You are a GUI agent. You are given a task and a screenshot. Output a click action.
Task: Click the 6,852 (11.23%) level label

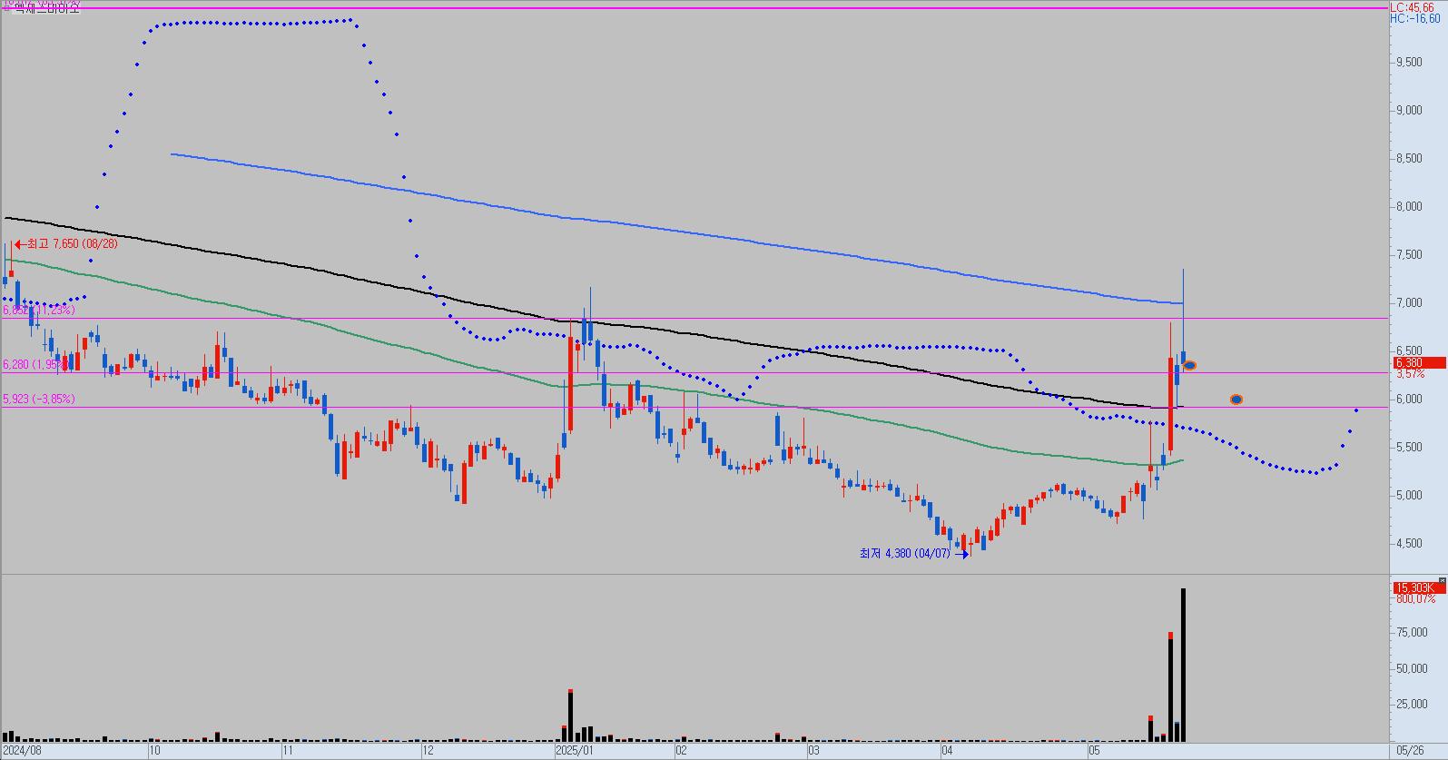point(38,311)
